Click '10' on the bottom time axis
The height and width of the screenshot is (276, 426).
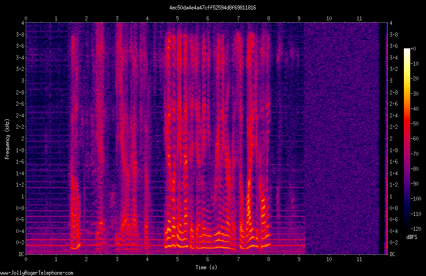(329, 259)
